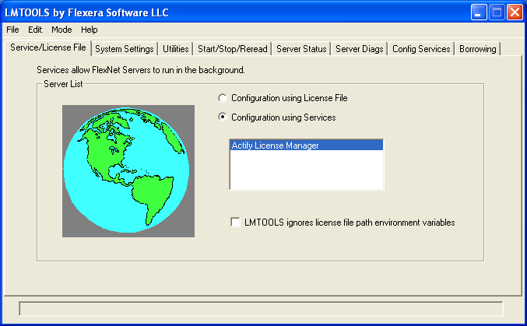Open the Edit menu
Image resolution: width=527 pixels, height=326 pixels.
pyautogui.click(x=35, y=30)
